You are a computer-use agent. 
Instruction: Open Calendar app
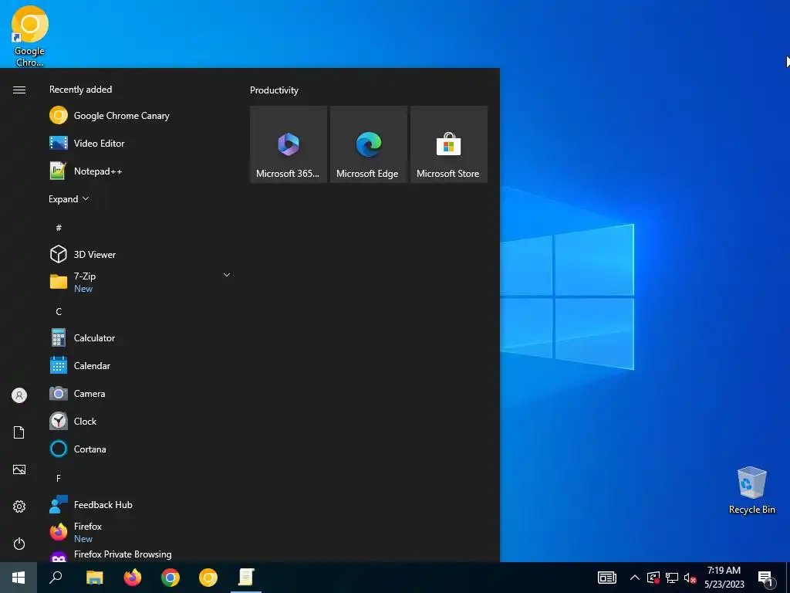tap(141, 365)
